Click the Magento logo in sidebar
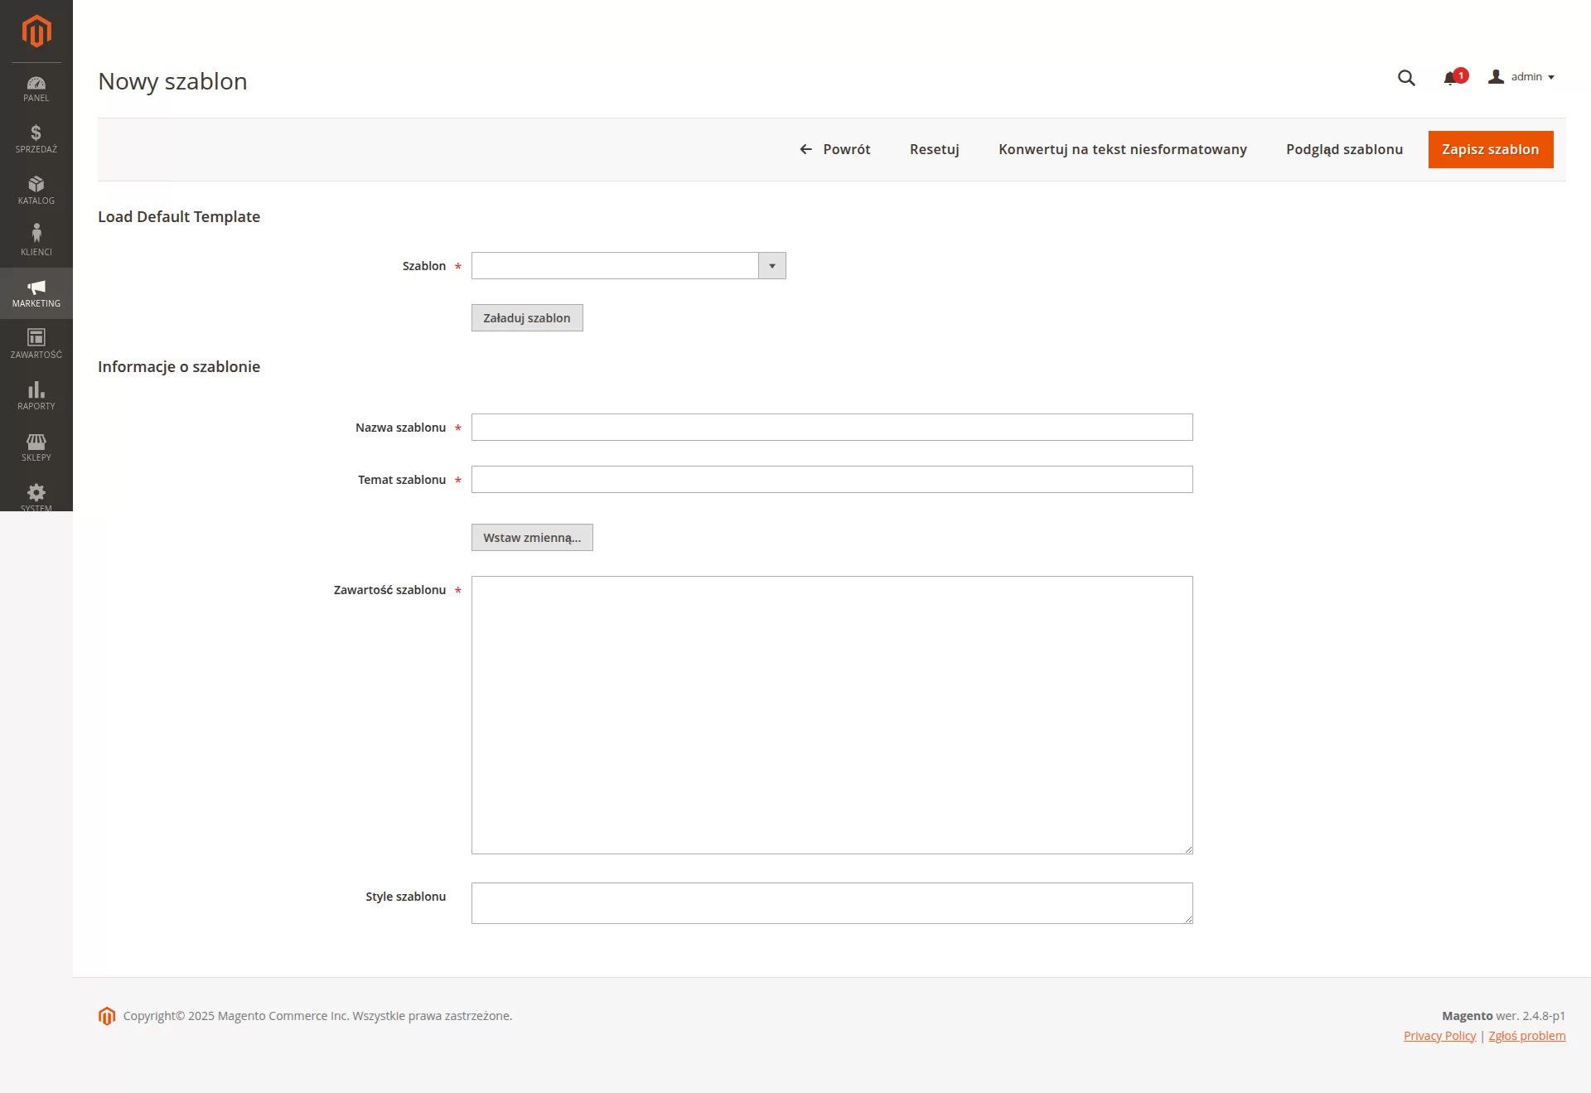This screenshot has width=1591, height=1093. (36, 31)
